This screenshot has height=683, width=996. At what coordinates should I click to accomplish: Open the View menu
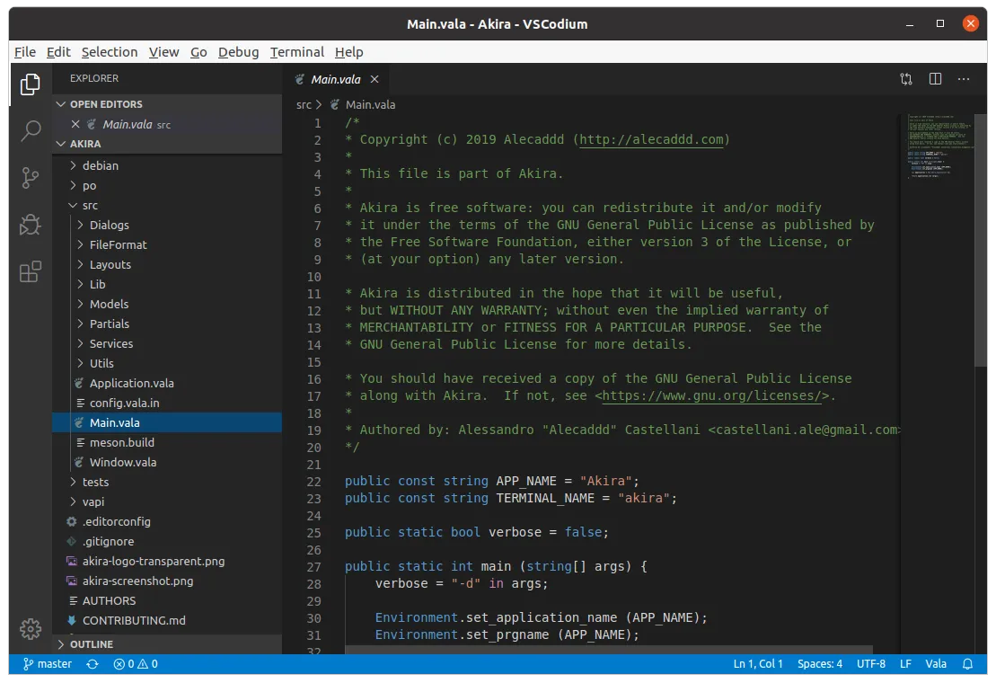pyautogui.click(x=163, y=52)
